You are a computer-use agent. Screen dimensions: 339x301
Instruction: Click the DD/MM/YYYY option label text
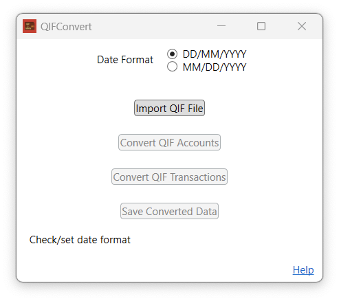pos(215,54)
